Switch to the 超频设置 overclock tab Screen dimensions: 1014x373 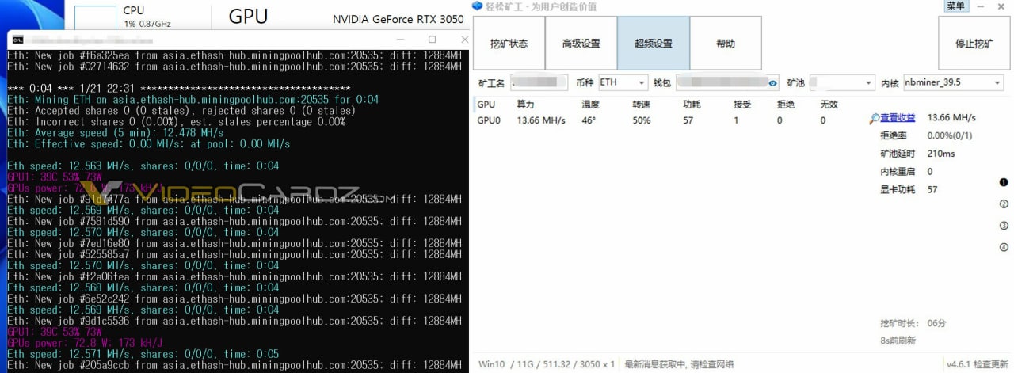(653, 44)
